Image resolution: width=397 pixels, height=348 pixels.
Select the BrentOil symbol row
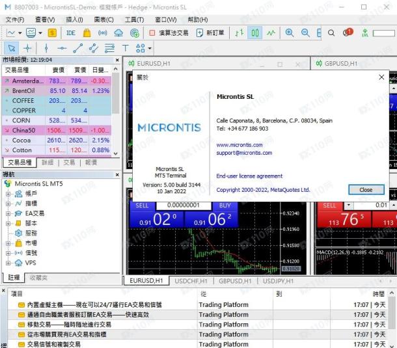[57, 90]
